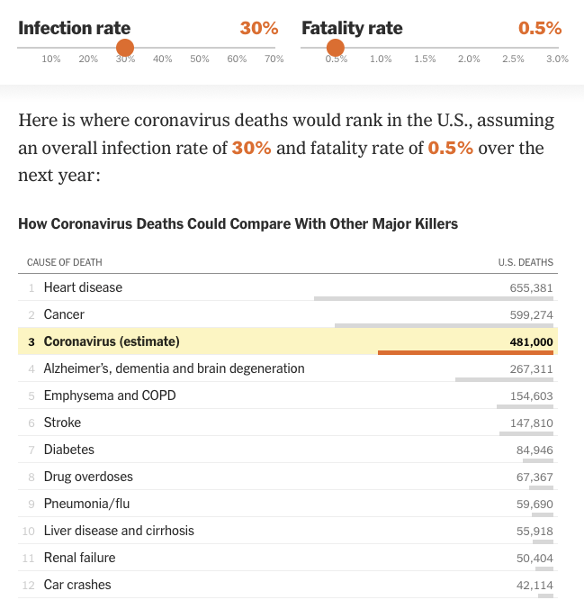Click the orange Coronavirus deaths bar
The width and height of the screenshot is (584, 600).
tap(465, 352)
